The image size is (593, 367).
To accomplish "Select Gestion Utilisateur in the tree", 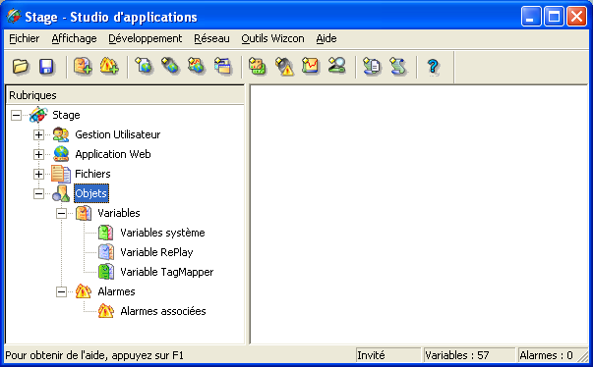I will (118, 134).
